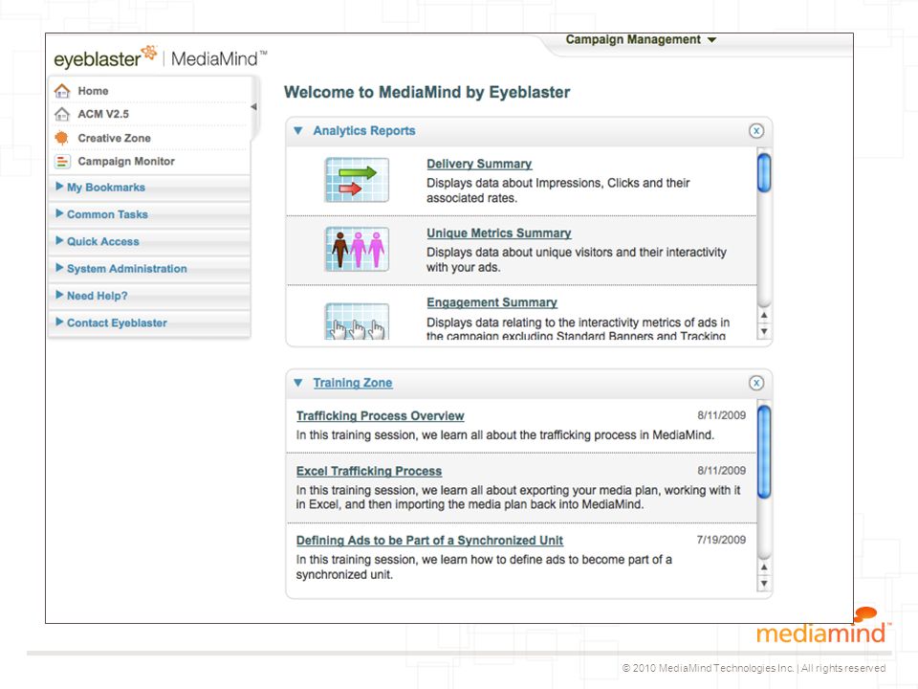The width and height of the screenshot is (918, 689).
Task: Open ACM V2.5 menu item
Action: tap(103, 114)
